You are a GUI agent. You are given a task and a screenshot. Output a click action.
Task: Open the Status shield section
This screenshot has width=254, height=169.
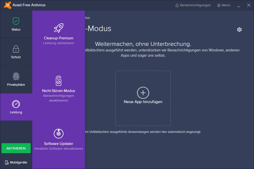16,24
